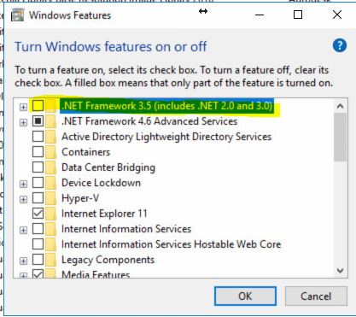Select Internet Information Services Hostable Web Core item

coord(171,244)
